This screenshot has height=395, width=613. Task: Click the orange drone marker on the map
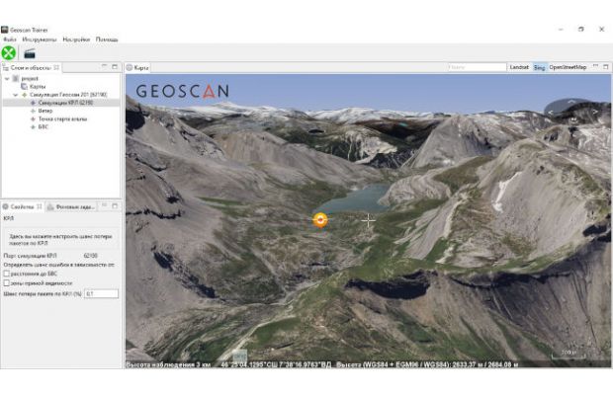point(320,220)
